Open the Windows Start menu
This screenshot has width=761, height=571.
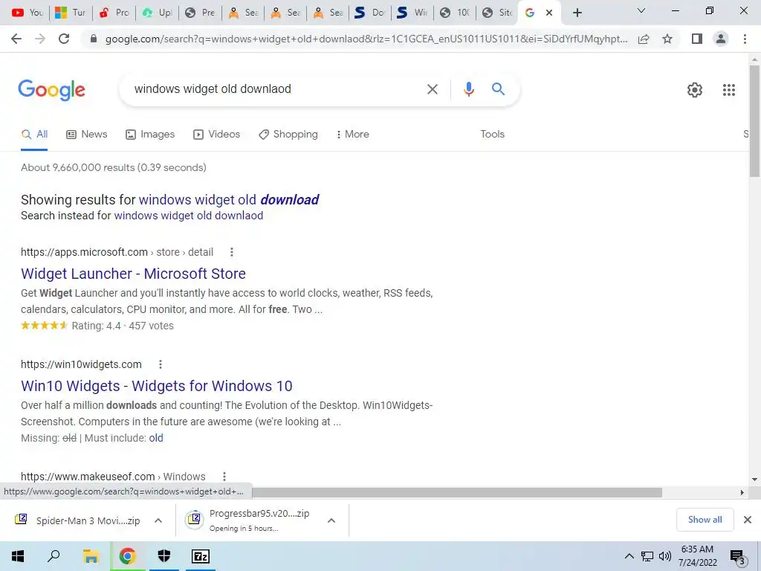(18, 556)
